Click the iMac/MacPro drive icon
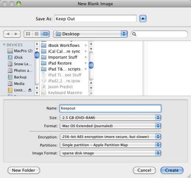The image size is (191, 178). point(10,51)
